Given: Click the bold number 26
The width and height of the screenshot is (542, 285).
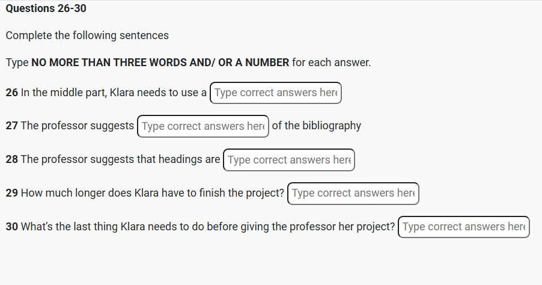Looking at the screenshot, I should point(12,93).
